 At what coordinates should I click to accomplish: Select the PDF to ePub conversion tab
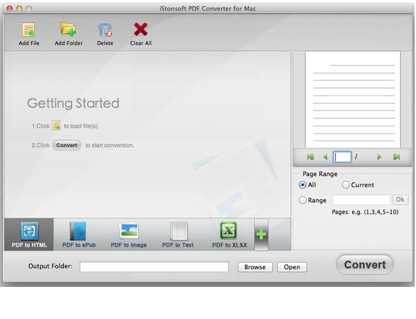coord(79,234)
